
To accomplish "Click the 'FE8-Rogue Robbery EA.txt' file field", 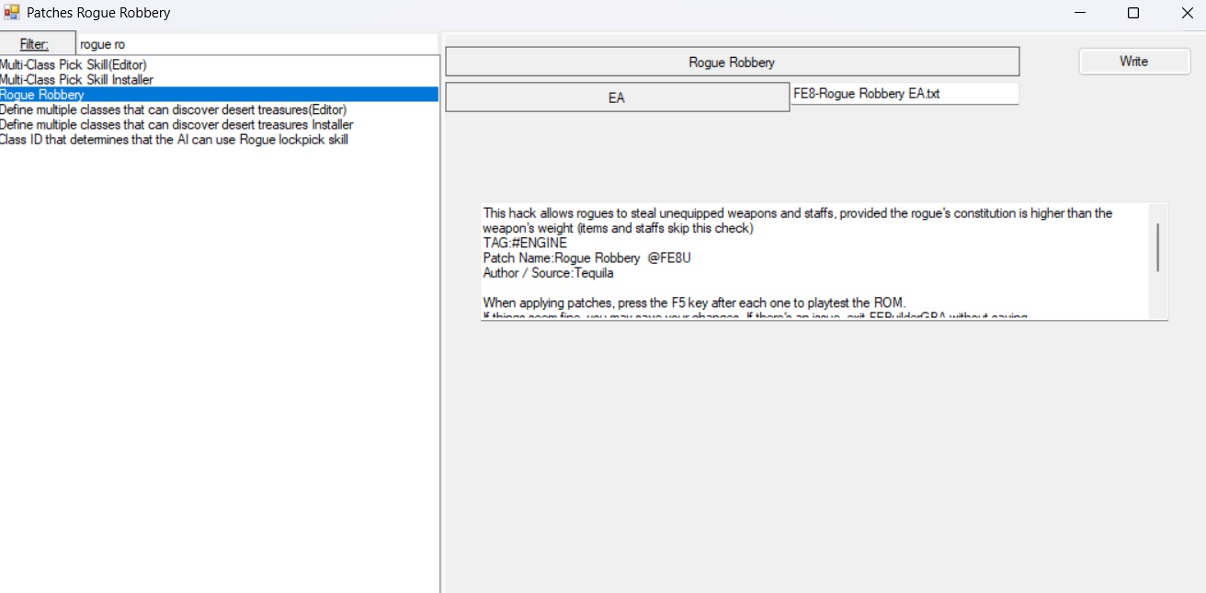I will click(x=904, y=94).
